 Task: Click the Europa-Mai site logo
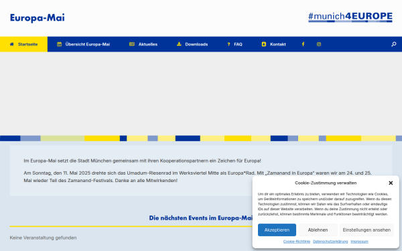(38, 18)
